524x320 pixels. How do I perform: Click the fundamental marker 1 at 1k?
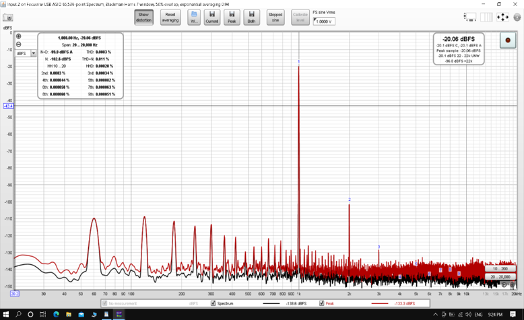[x=299, y=62]
